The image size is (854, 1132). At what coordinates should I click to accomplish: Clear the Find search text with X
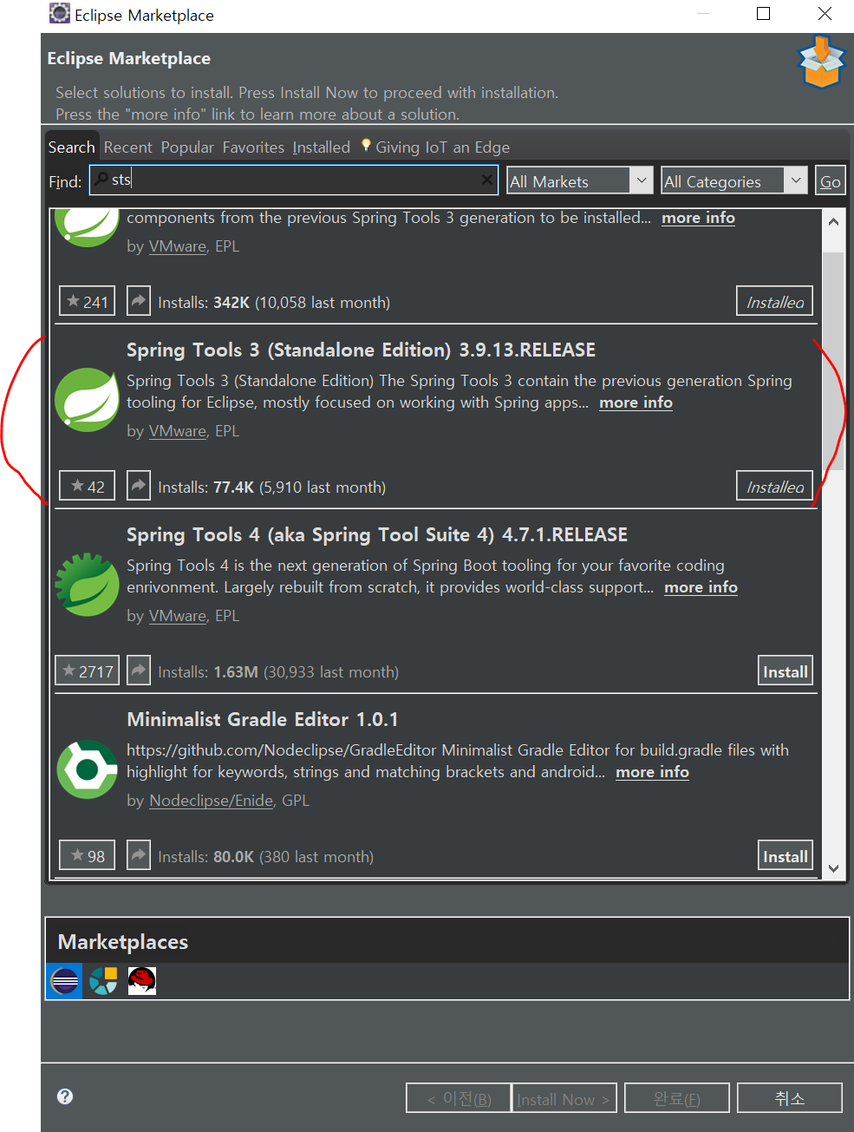(487, 180)
